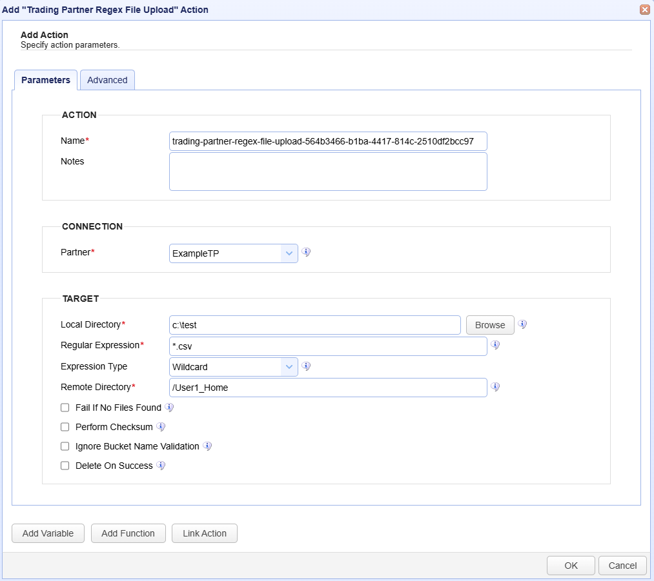Click the info icon next to Perform Checksum

point(161,427)
